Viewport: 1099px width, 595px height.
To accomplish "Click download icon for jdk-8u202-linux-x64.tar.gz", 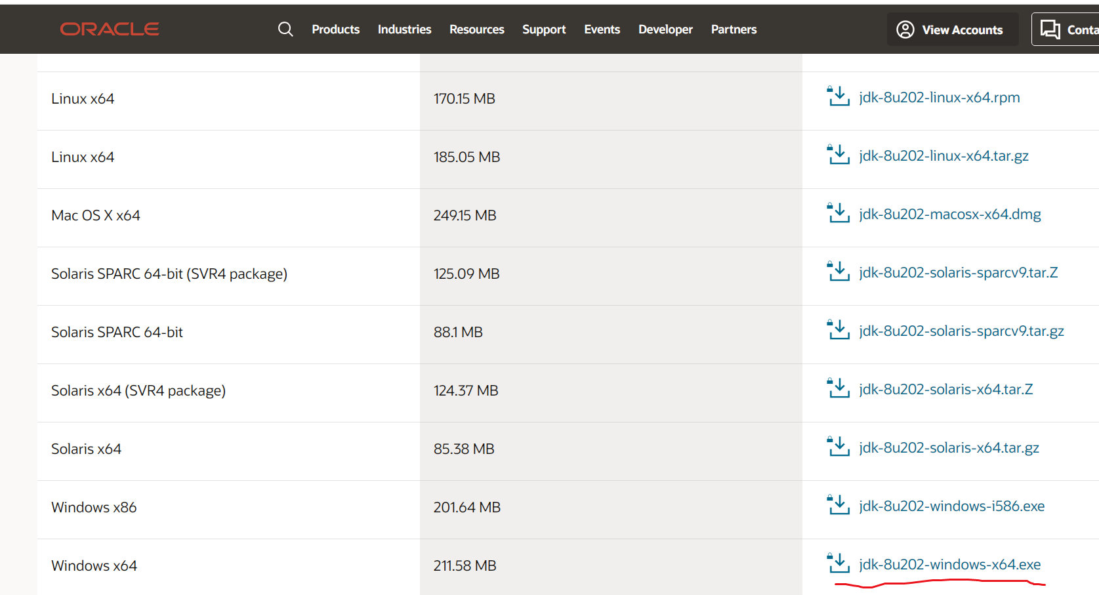I will click(839, 155).
